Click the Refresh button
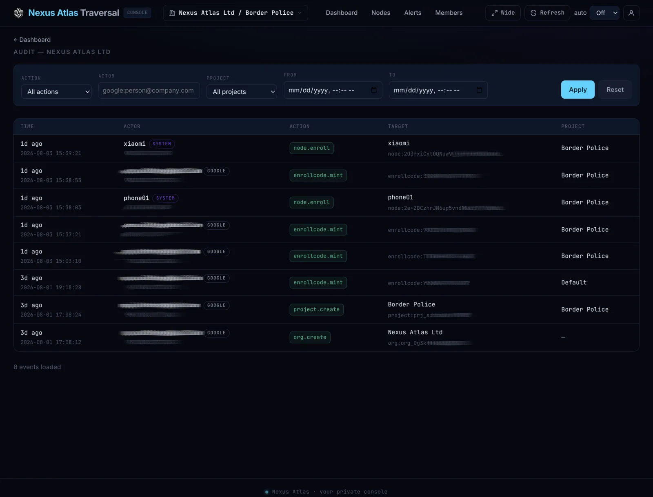 [547, 13]
